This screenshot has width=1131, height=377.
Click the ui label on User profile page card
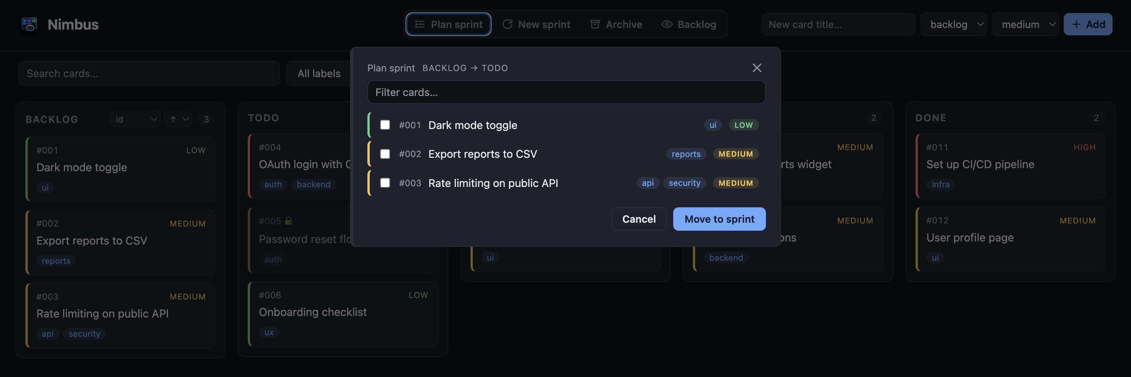click(935, 257)
